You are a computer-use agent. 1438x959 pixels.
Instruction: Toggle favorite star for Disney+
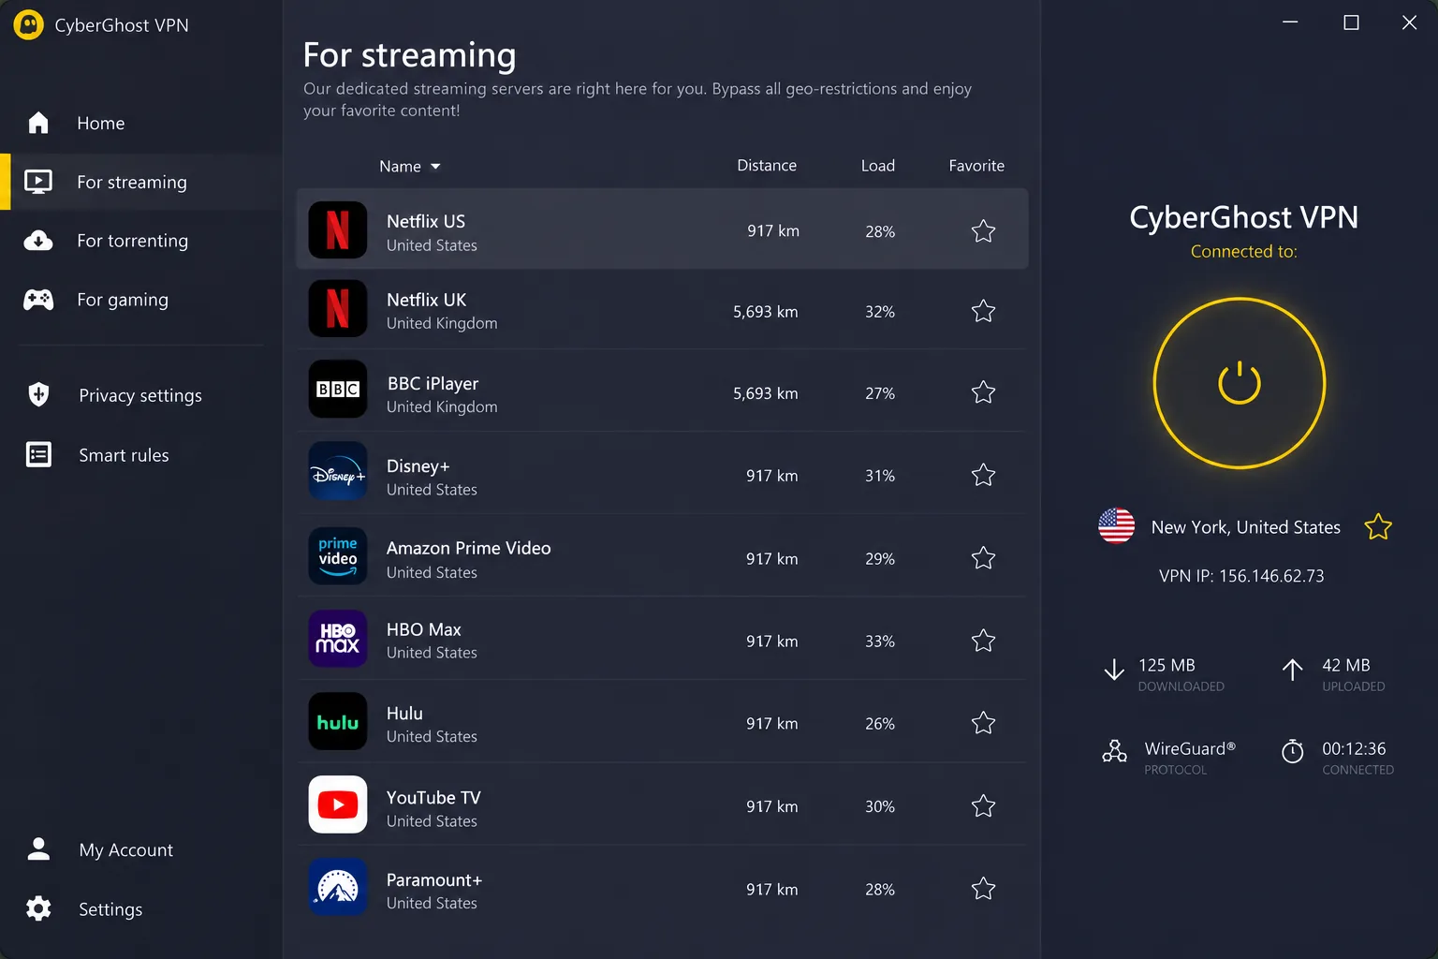(983, 475)
